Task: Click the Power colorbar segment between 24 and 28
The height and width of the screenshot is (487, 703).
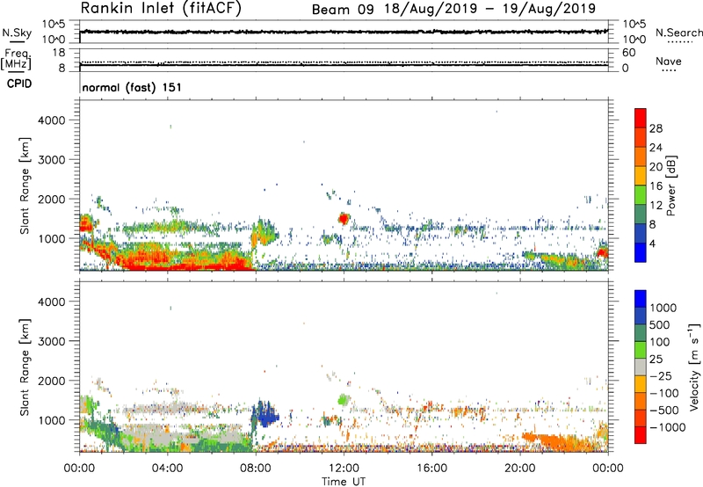Action: click(x=641, y=137)
